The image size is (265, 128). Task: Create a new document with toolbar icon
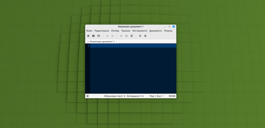[88, 36]
